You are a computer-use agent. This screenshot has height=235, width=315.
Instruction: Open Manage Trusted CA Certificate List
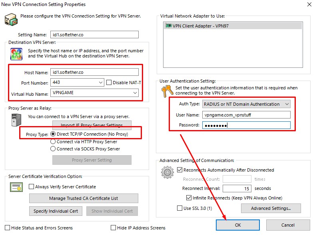pos(84,198)
